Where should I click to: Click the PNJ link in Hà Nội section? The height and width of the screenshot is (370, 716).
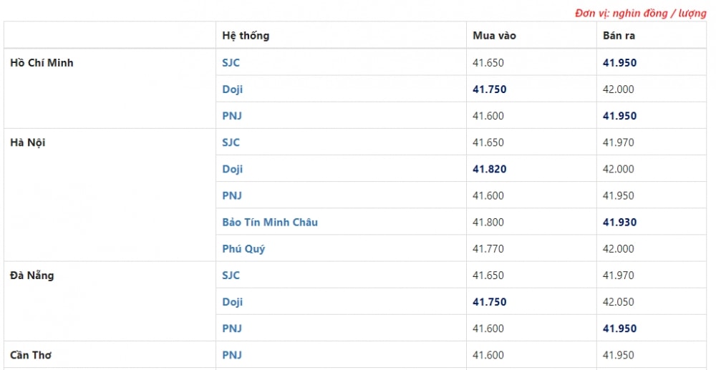tap(231, 195)
